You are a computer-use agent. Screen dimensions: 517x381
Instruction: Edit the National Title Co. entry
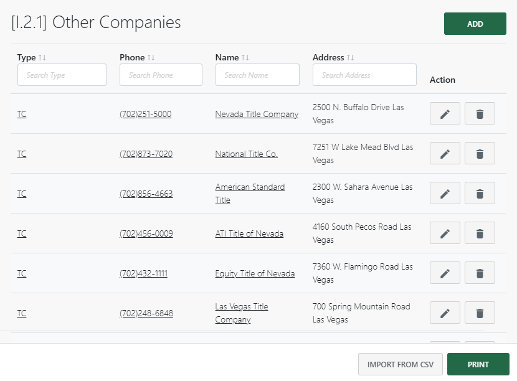pyautogui.click(x=444, y=153)
